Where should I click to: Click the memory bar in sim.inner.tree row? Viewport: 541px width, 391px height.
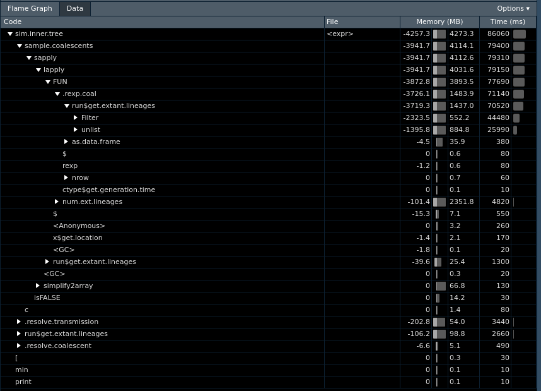point(439,34)
